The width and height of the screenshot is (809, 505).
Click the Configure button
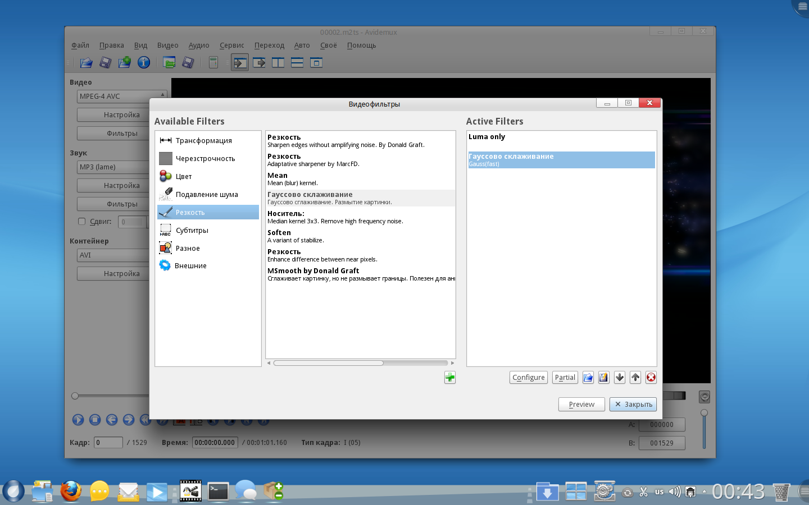[x=528, y=378]
